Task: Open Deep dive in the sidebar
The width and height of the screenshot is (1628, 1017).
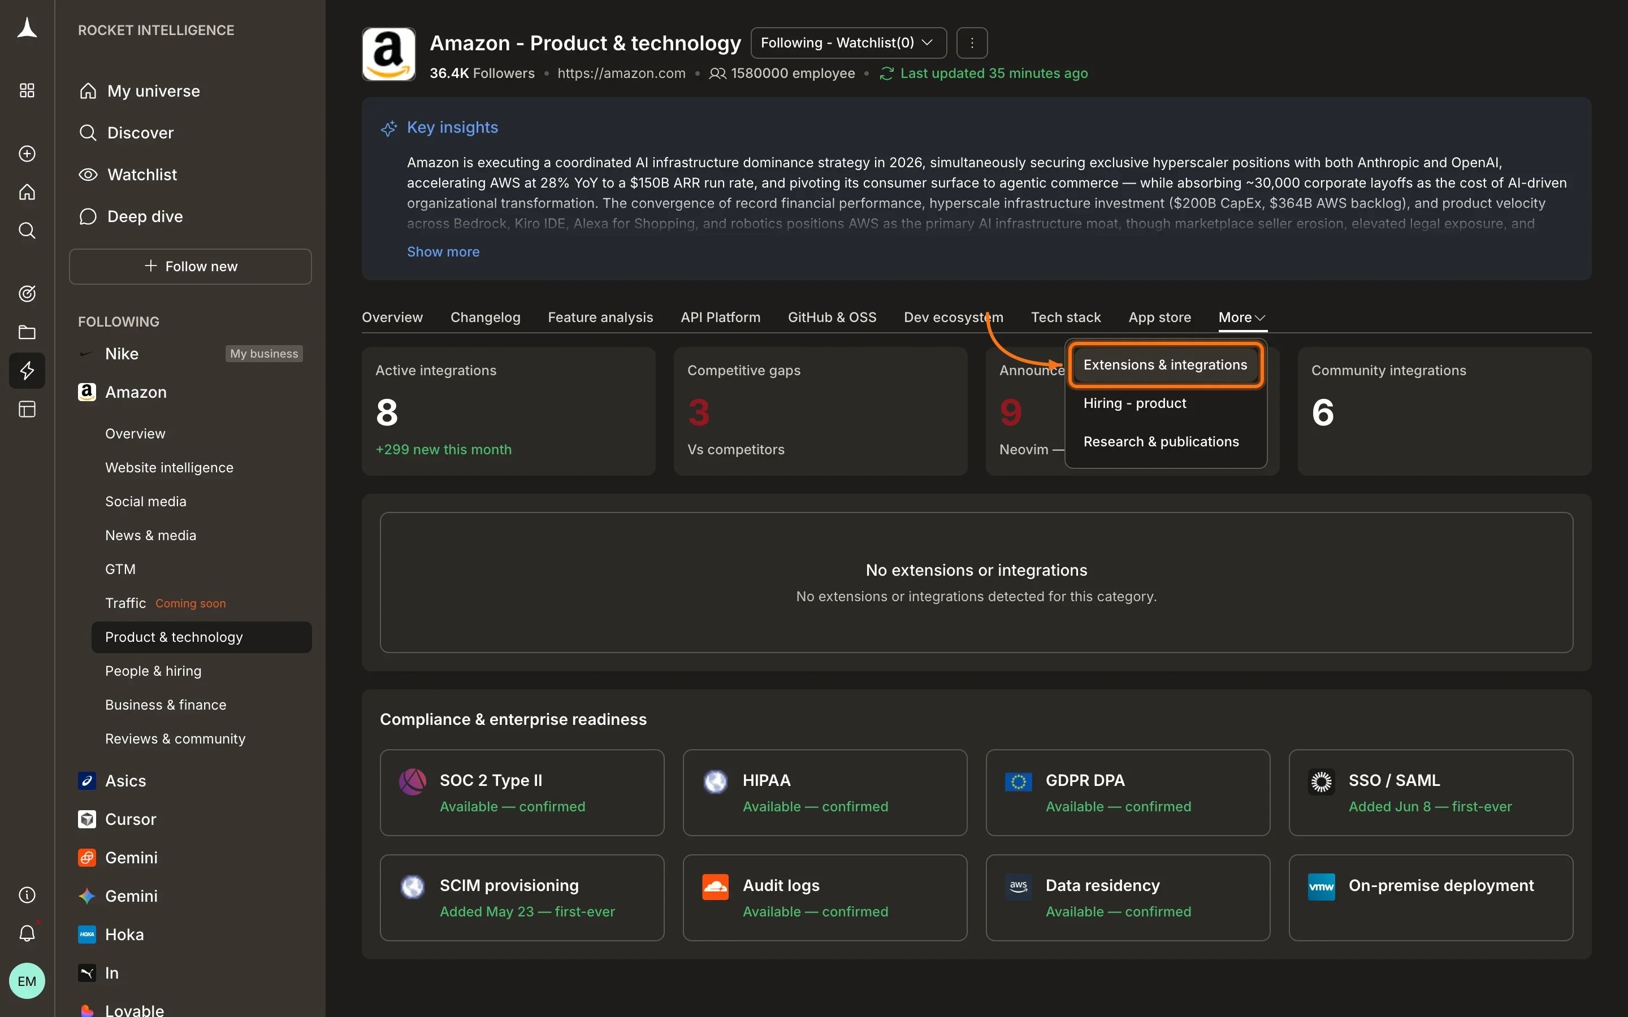Action: coord(131,216)
